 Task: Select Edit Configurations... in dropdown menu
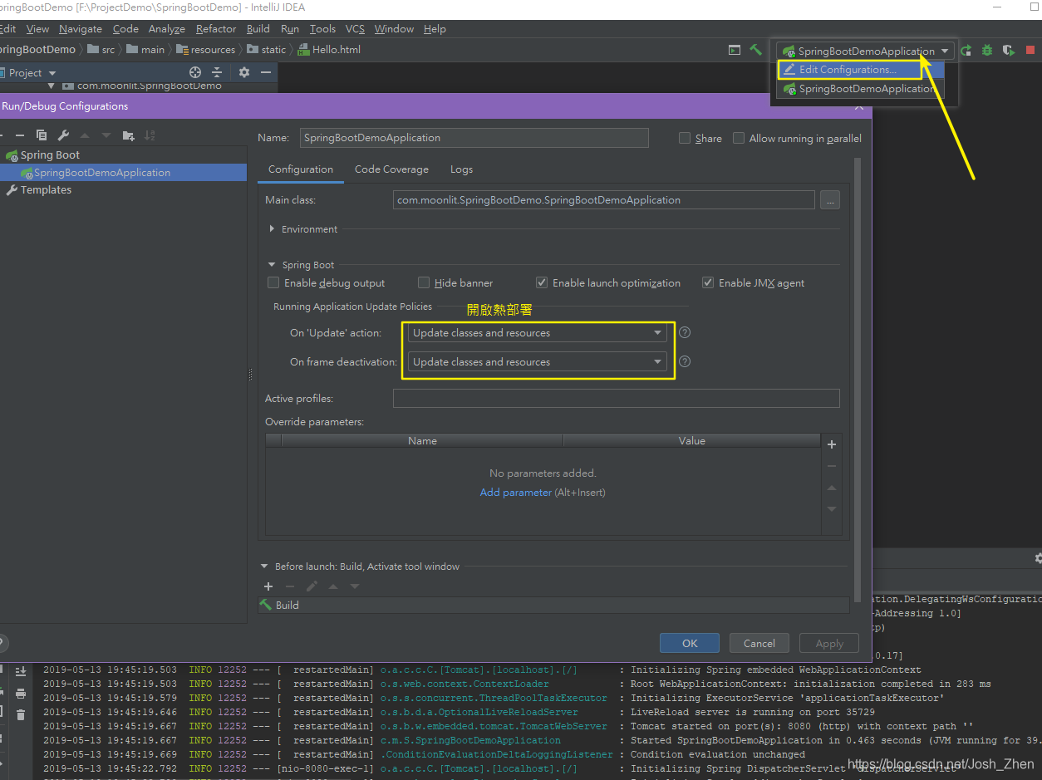pyautogui.click(x=860, y=70)
